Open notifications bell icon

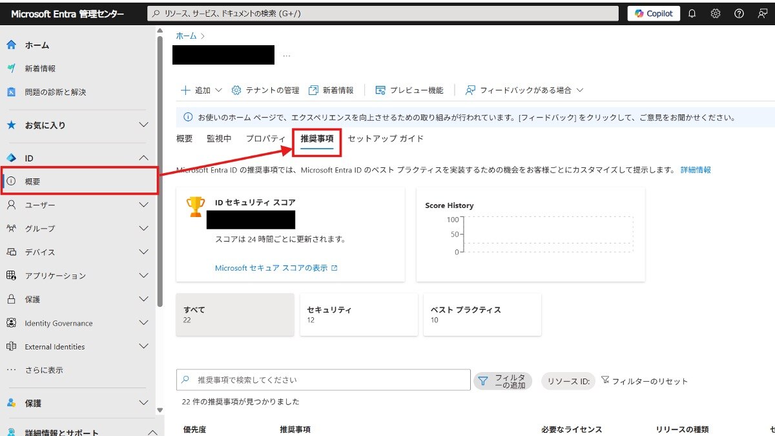click(692, 14)
